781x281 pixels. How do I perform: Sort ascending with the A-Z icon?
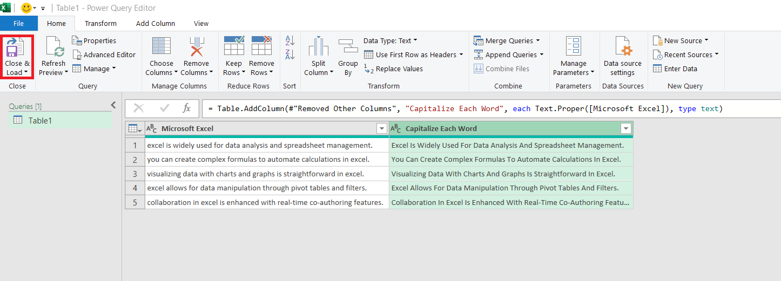click(x=290, y=40)
